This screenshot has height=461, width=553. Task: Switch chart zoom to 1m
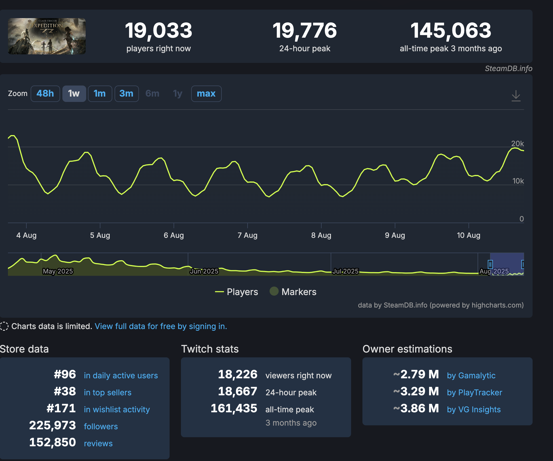100,93
